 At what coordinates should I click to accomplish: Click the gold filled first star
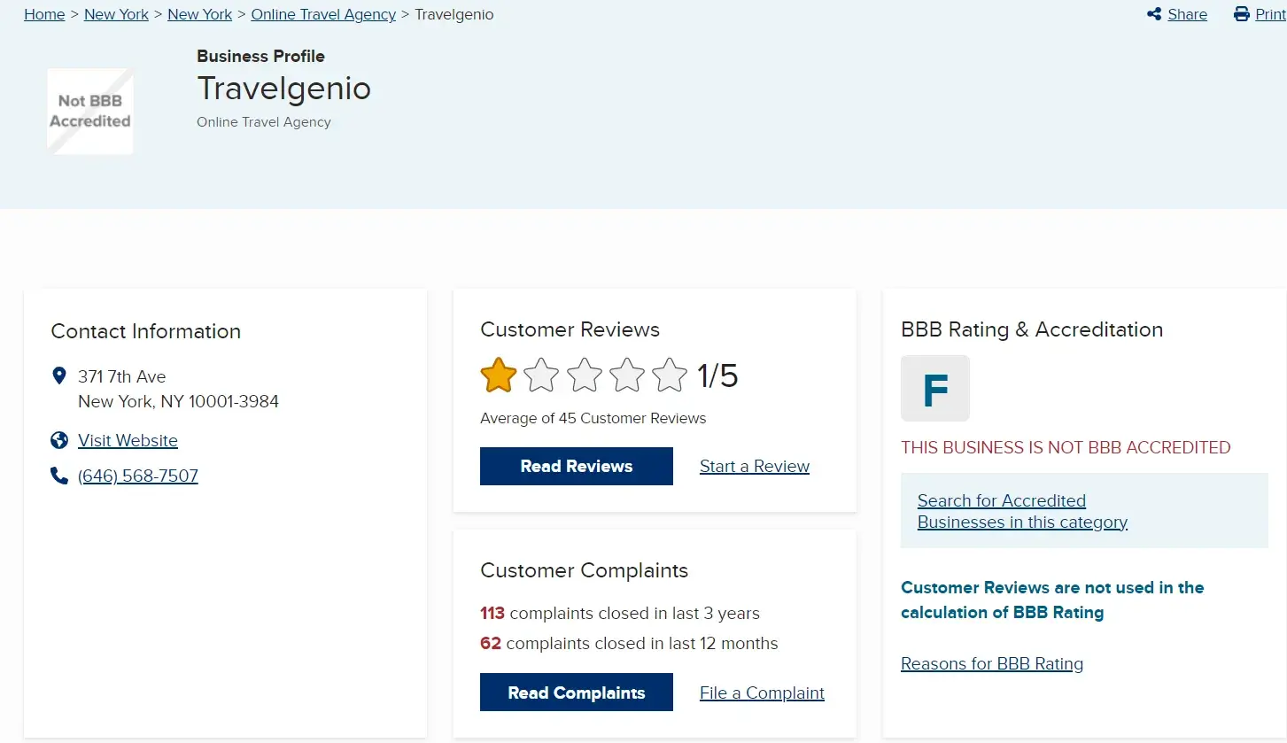pos(499,375)
